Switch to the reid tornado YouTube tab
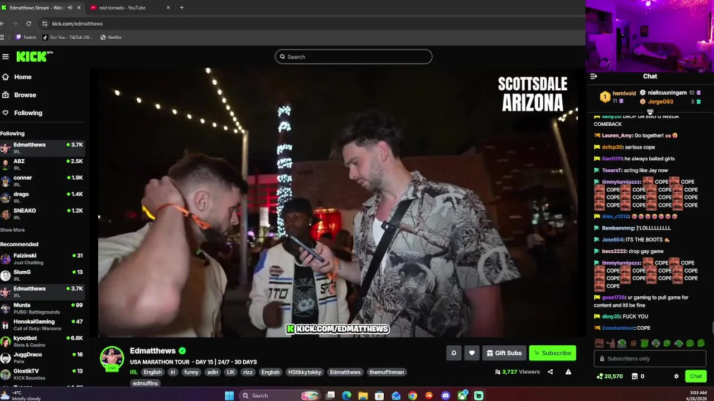Image resolution: width=714 pixels, height=401 pixels. click(x=131, y=8)
